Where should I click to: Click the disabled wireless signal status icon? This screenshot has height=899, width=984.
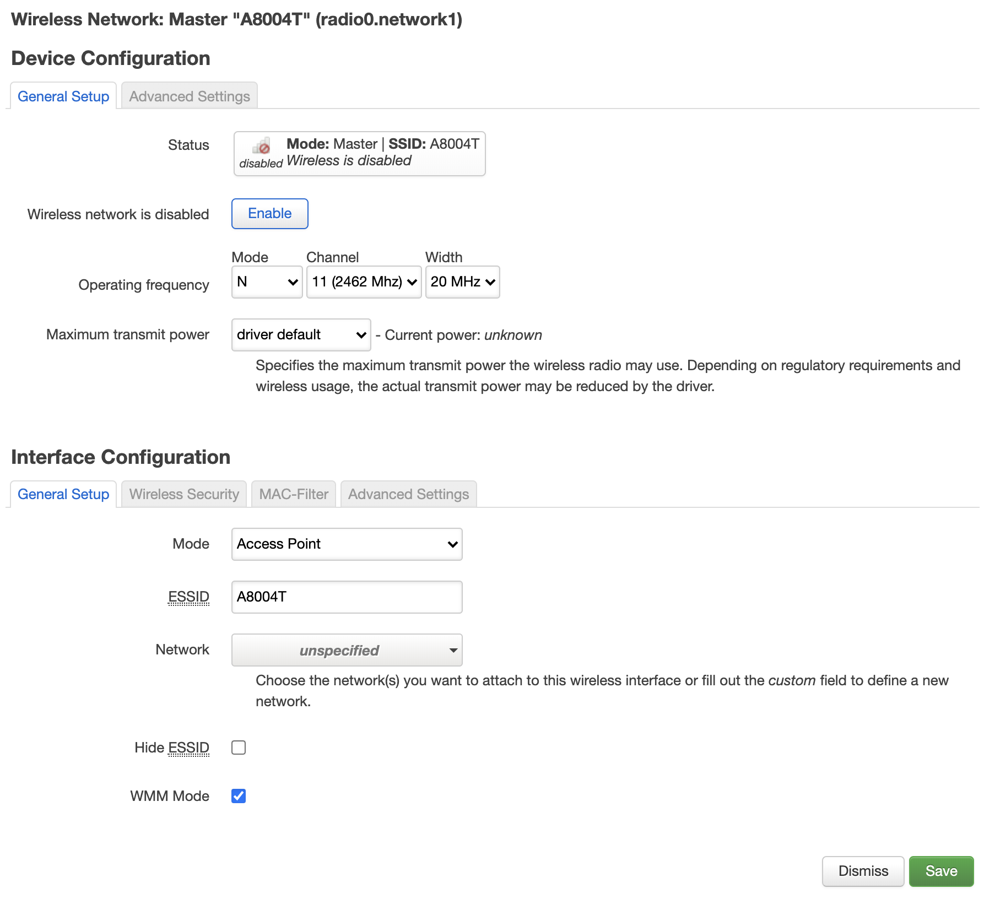pyautogui.click(x=262, y=146)
